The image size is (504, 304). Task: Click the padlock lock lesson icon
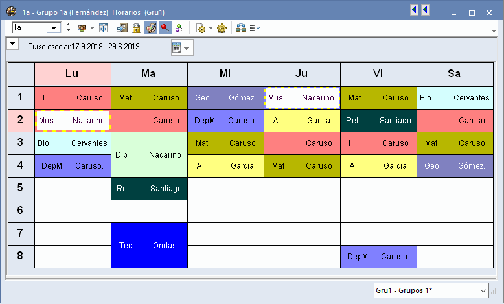136,29
